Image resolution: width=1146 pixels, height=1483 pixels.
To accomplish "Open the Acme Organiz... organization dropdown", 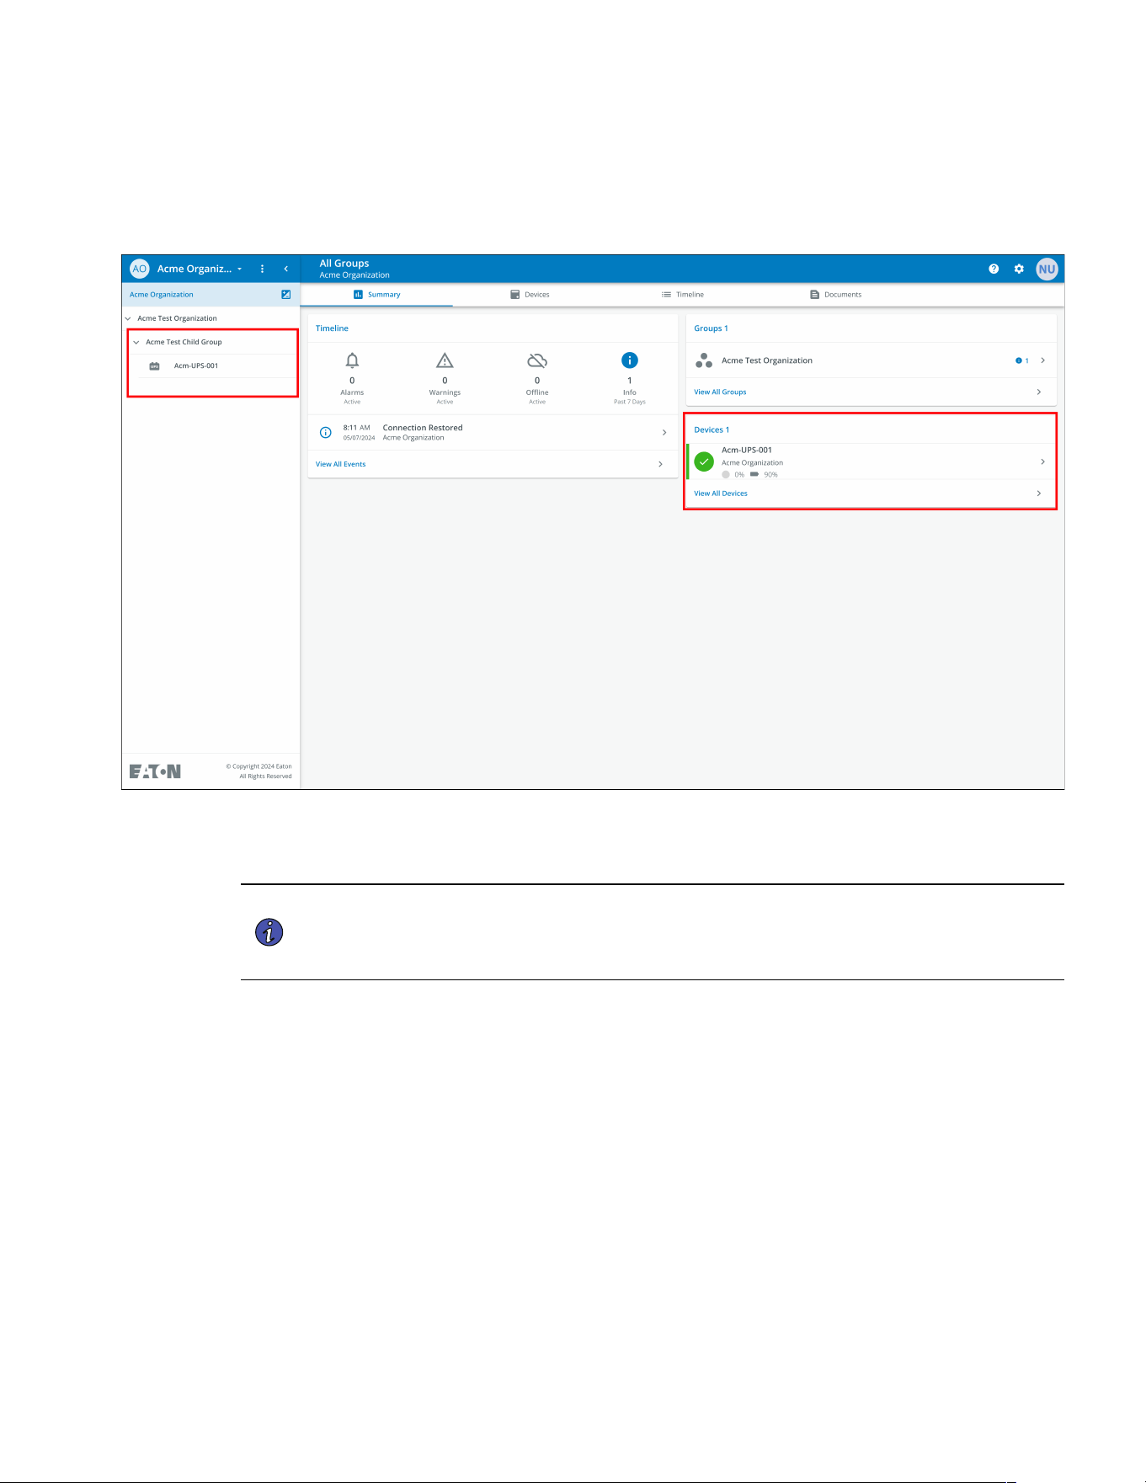I will 200,269.
